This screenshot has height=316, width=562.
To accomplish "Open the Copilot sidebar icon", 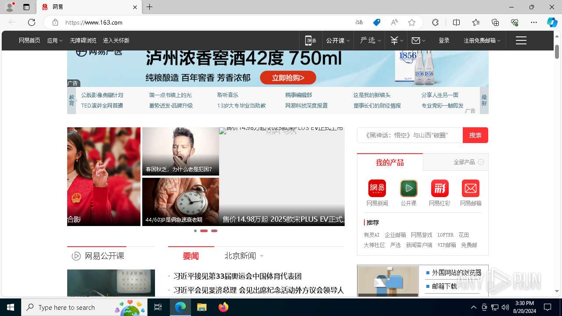I will tap(552, 22).
